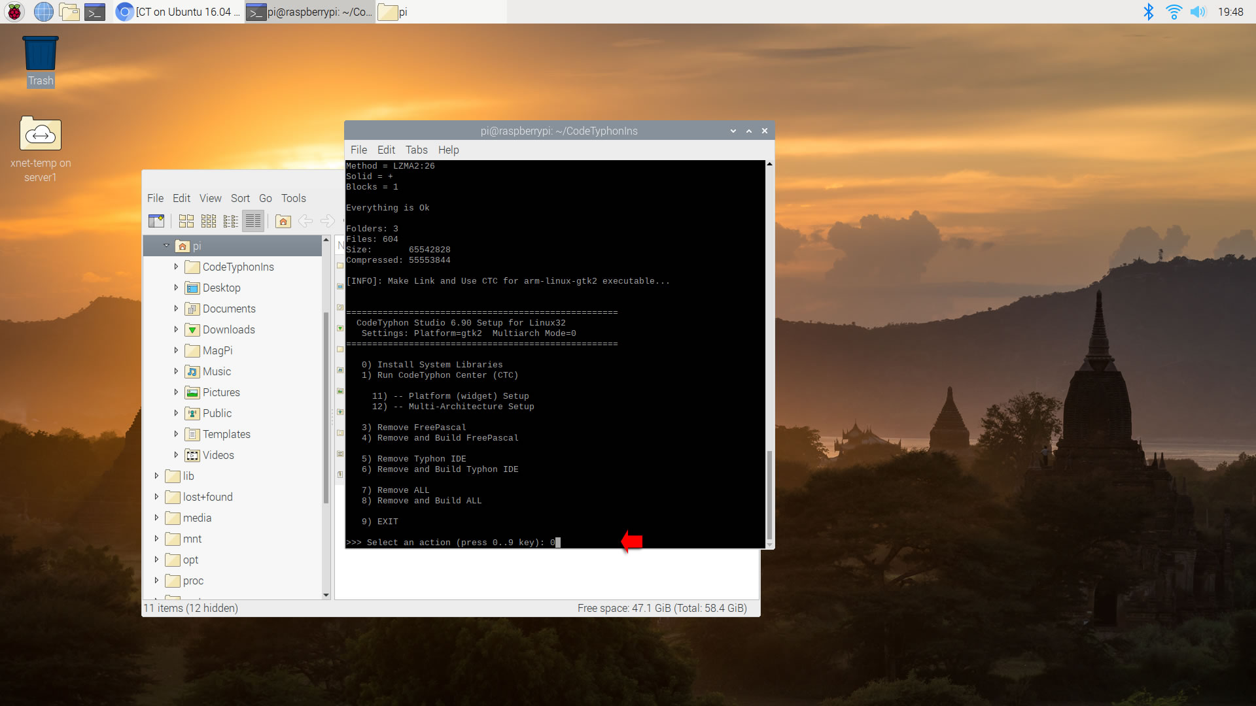This screenshot has width=1256, height=706.
Task: Launch terminal from taskbar launcher
Action: click(96, 12)
